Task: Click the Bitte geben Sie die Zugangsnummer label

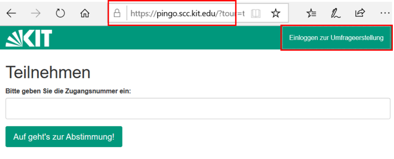Action: point(68,91)
